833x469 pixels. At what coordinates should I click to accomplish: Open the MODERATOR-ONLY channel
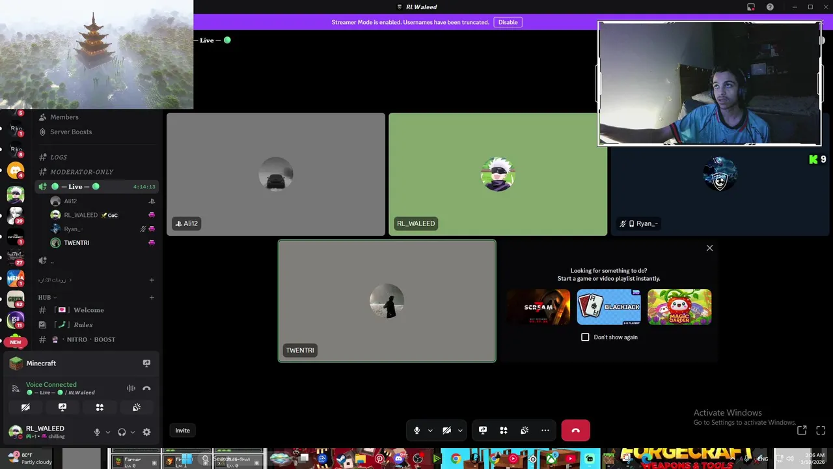coord(81,172)
